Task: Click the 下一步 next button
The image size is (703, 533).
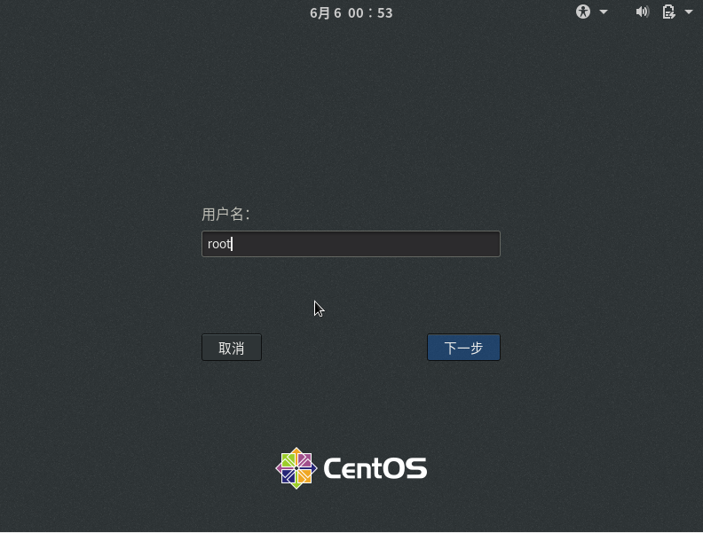Action: (463, 347)
